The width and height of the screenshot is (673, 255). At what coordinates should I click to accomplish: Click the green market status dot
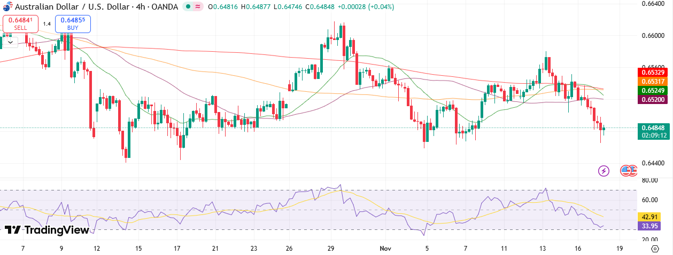tap(188, 7)
